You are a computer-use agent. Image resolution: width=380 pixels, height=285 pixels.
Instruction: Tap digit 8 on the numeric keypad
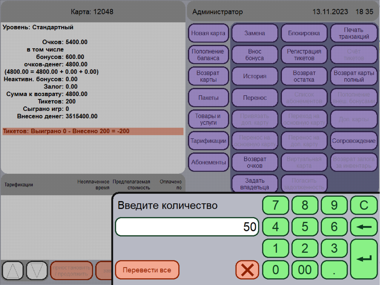pos(305,205)
